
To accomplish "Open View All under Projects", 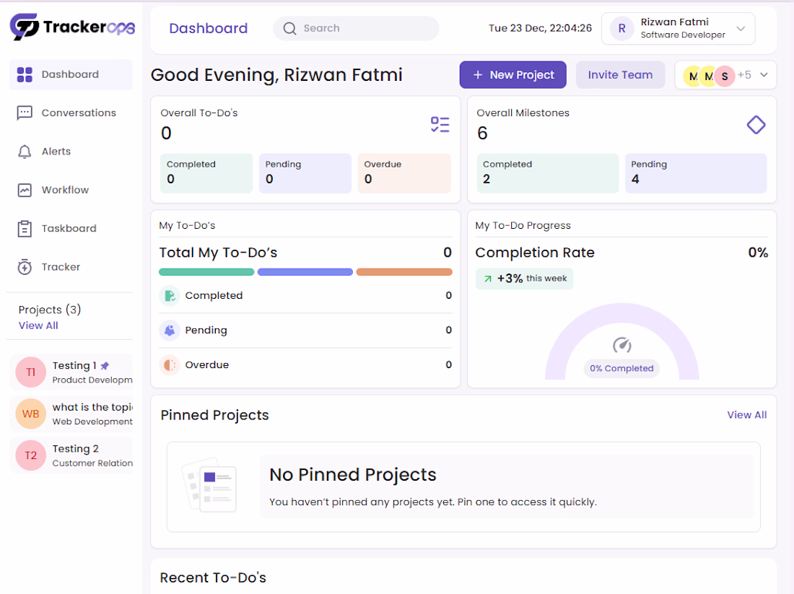I will [38, 326].
